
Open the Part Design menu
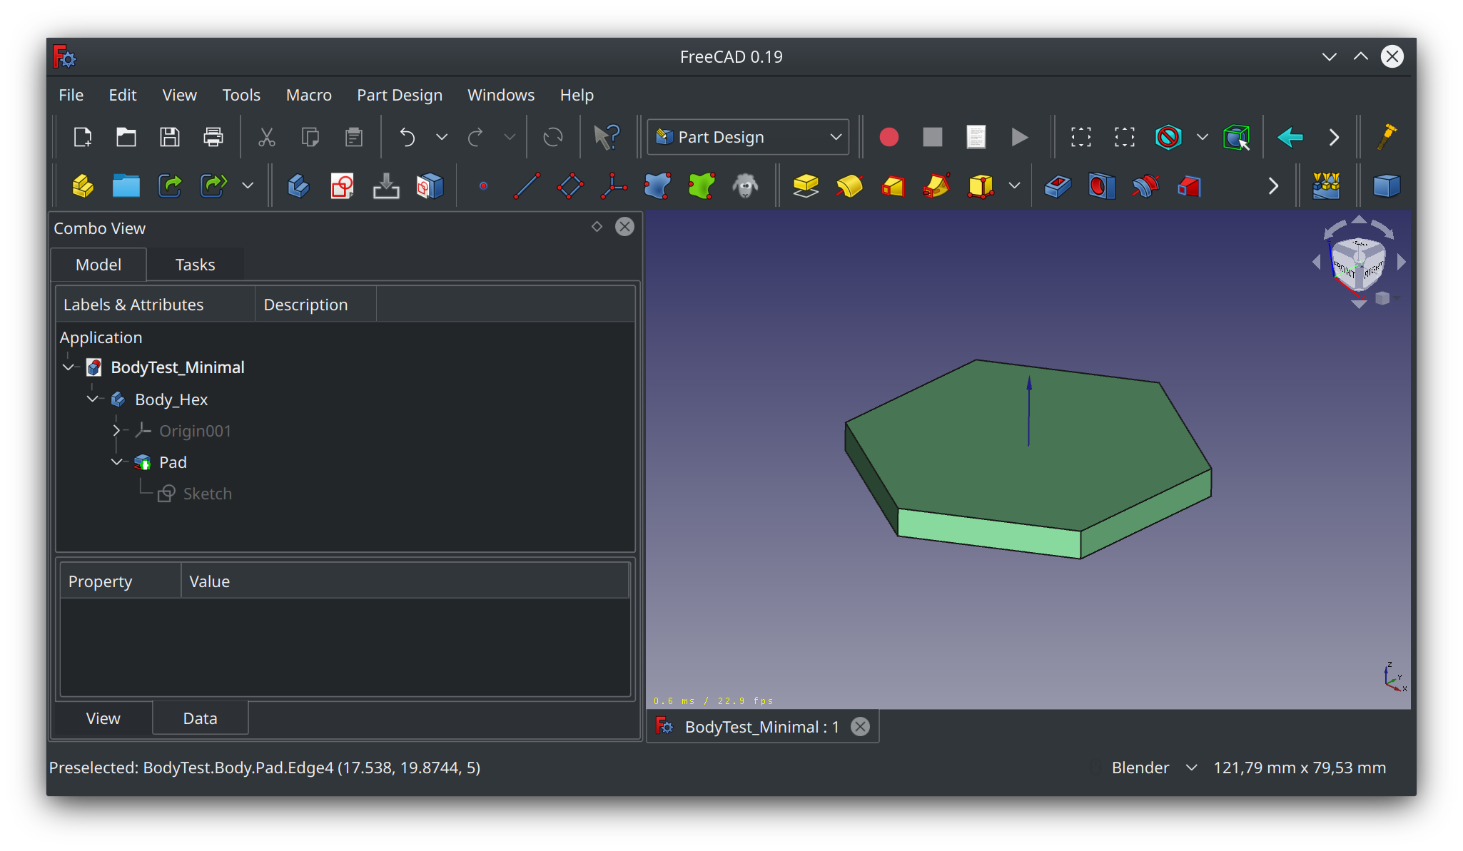tap(400, 95)
